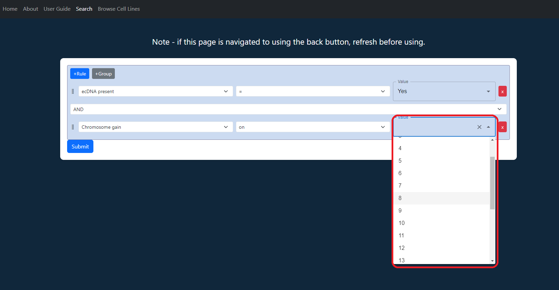Select chromosome 8 from the list
The width and height of the screenshot is (559, 290).
tap(442, 198)
